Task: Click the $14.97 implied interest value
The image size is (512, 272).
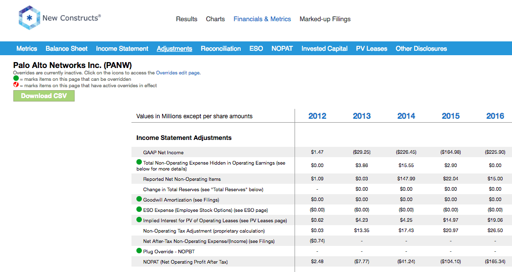Action: coord(450,220)
